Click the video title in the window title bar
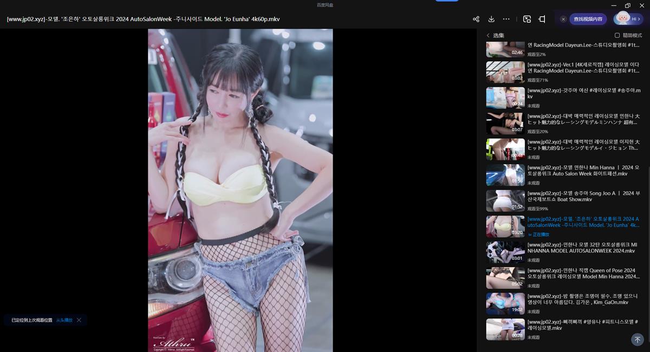This screenshot has height=352, width=650. tap(144, 19)
